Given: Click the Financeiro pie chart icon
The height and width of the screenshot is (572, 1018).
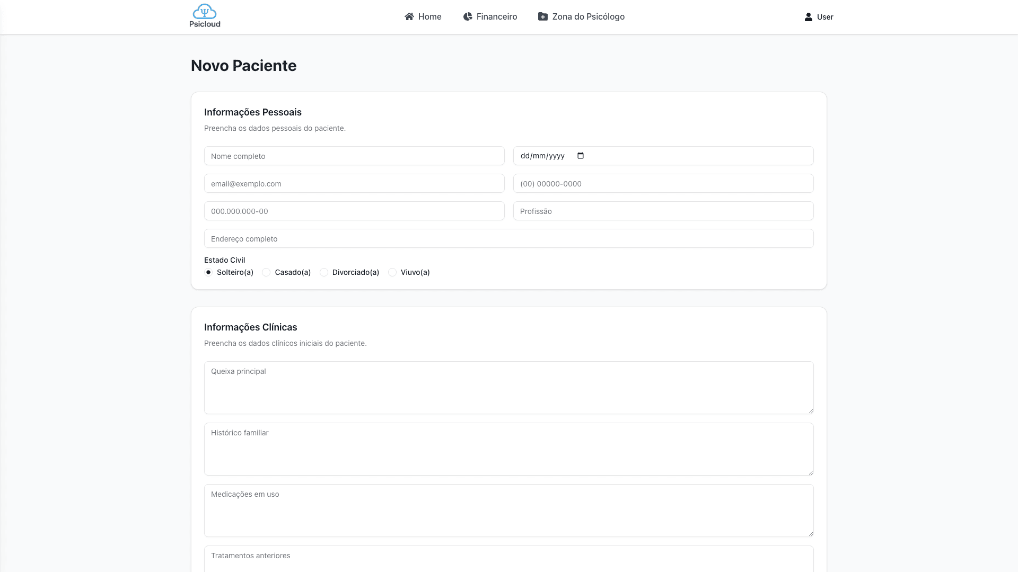Looking at the screenshot, I should pyautogui.click(x=467, y=16).
